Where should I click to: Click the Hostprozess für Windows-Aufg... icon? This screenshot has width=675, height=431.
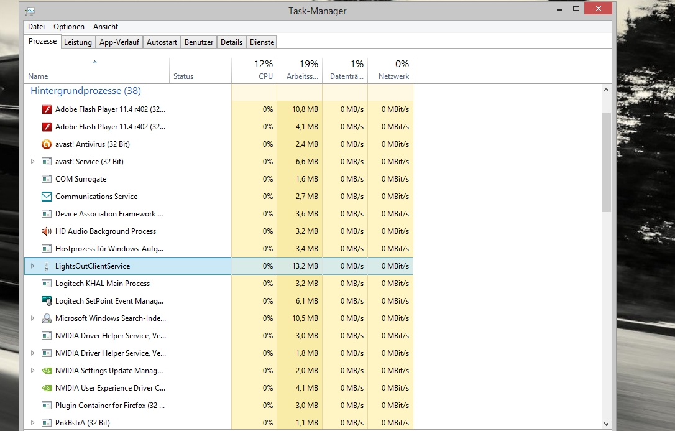[x=47, y=248]
